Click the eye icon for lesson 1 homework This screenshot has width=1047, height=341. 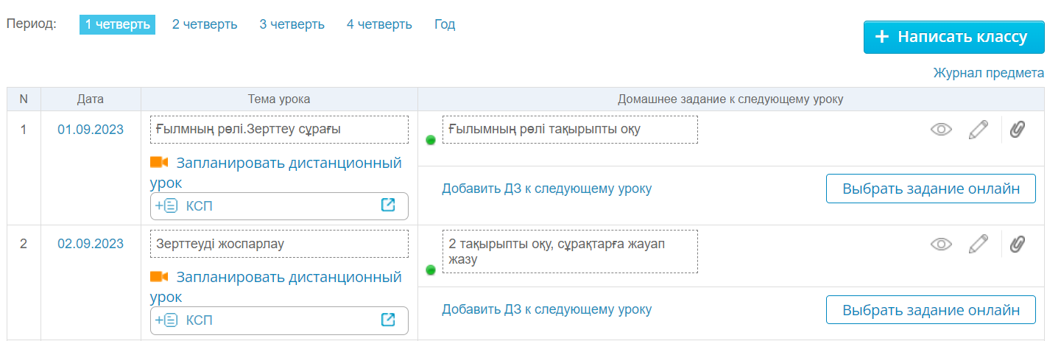[940, 130]
